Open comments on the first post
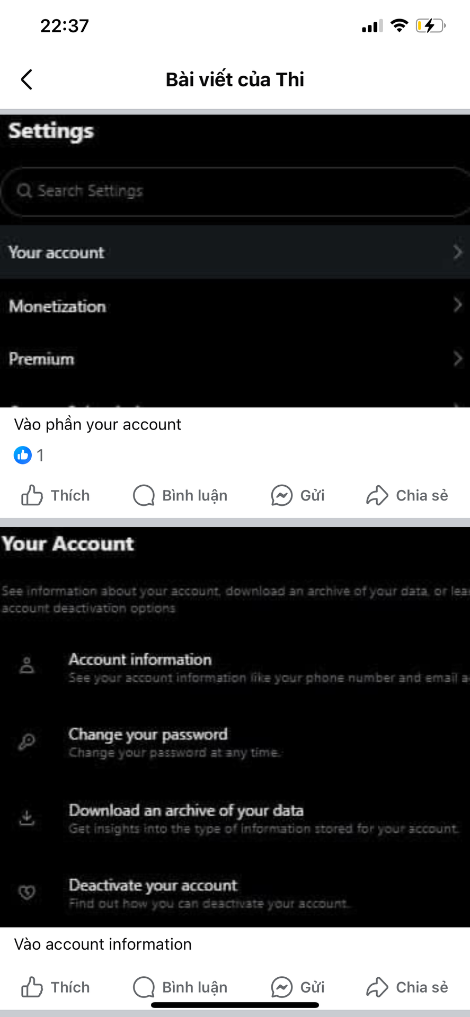Image resolution: width=470 pixels, height=1017 pixels. click(180, 496)
